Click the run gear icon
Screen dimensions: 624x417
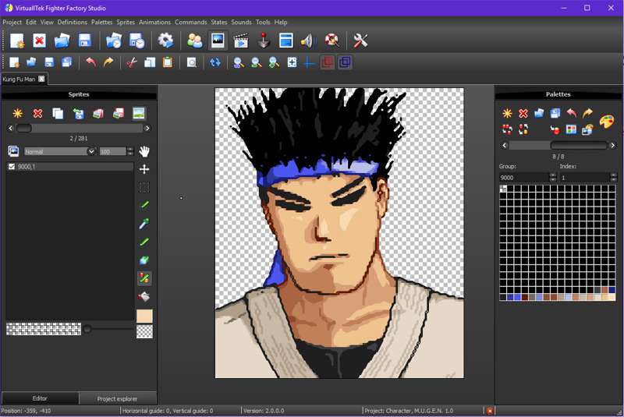(165, 41)
